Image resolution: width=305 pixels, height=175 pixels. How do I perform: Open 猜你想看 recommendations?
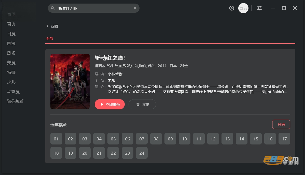coord(15,101)
